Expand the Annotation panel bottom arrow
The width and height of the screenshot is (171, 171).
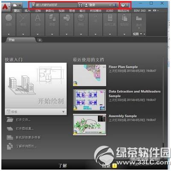pos(38,34)
